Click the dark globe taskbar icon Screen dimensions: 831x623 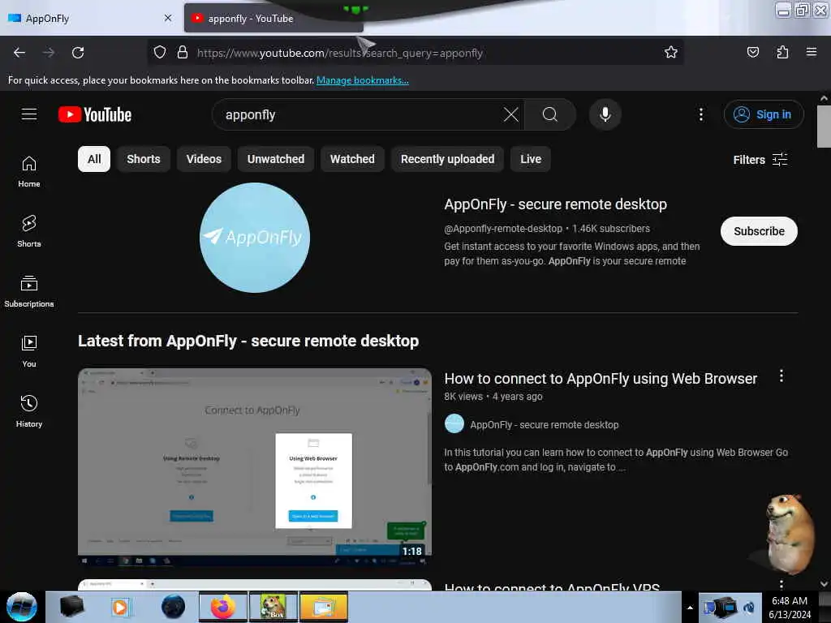173,607
